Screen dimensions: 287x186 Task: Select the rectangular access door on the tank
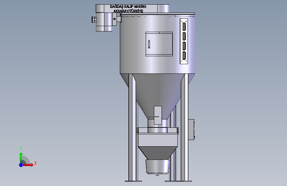pyautogui.click(x=159, y=44)
